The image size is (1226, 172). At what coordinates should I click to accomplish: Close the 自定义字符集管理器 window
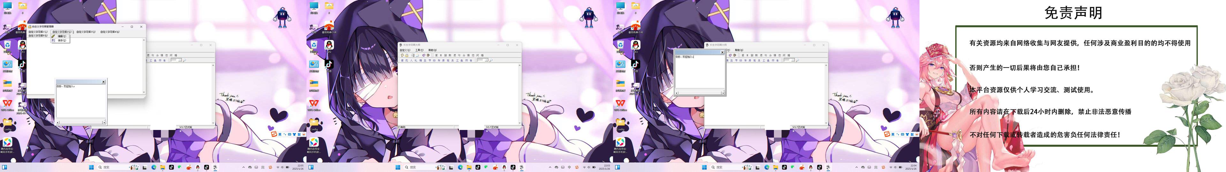coord(141,27)
